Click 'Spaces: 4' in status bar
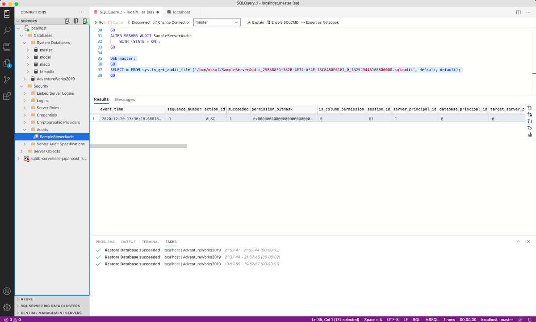This screenshot has width=536, height=322. tap(373, 319)
